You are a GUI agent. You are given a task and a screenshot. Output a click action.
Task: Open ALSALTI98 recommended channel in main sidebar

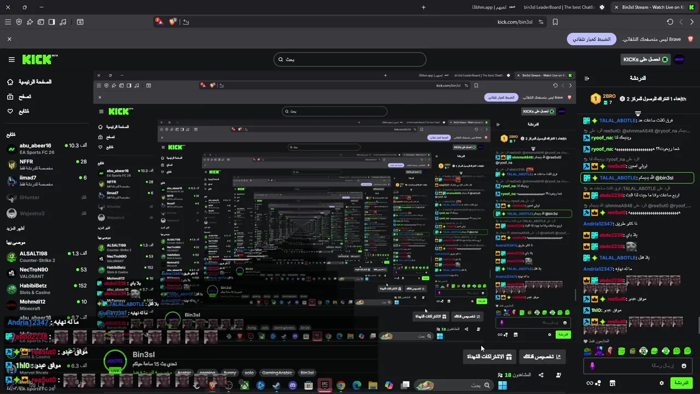tap(46, 257)
